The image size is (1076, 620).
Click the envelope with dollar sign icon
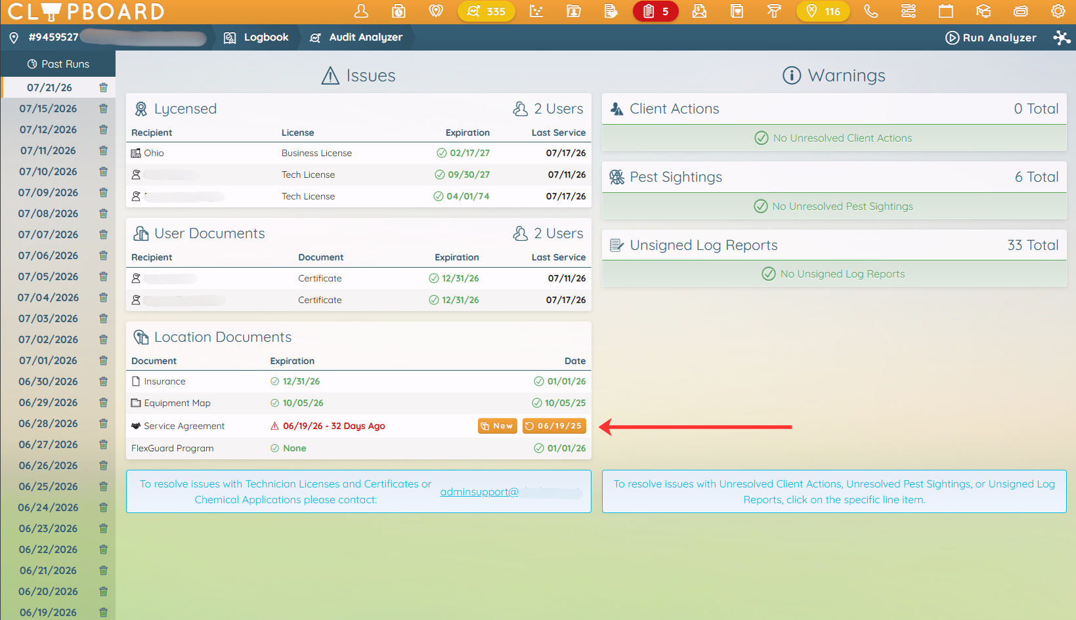point(700,11)
